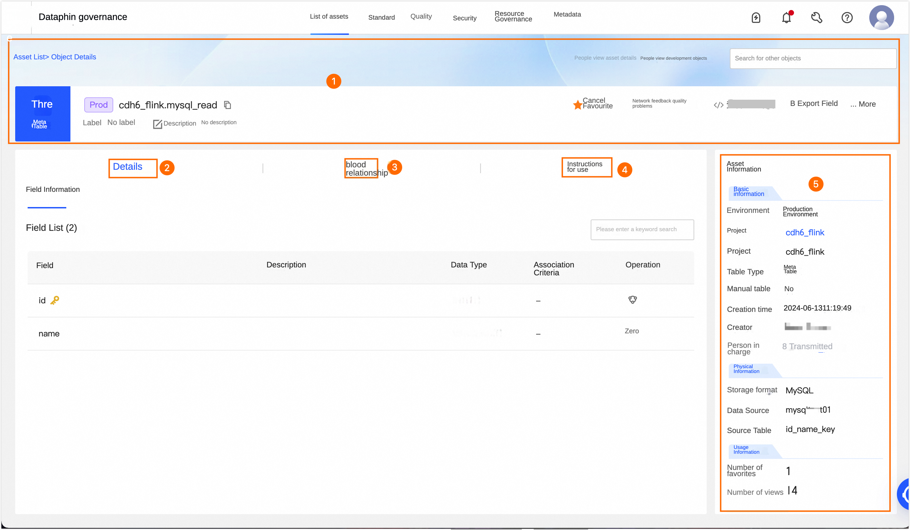This screenshot has height=530, width=910.
Task: Open the Standard menu item
Action: [x=381, y=17]
